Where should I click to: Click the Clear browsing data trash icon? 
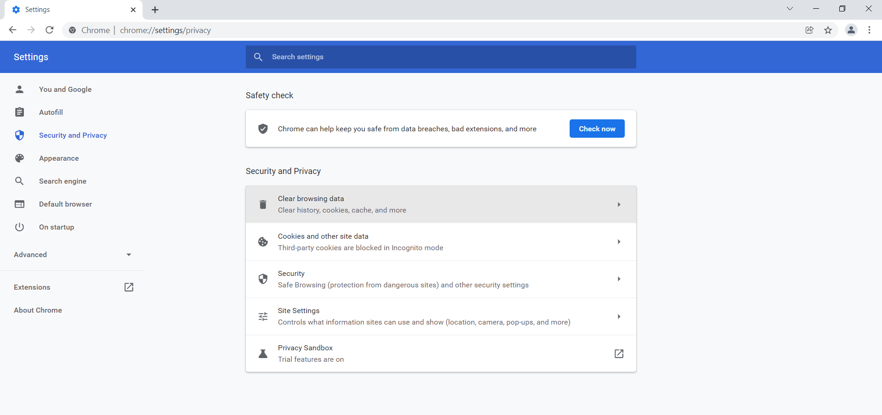point(263,204)
